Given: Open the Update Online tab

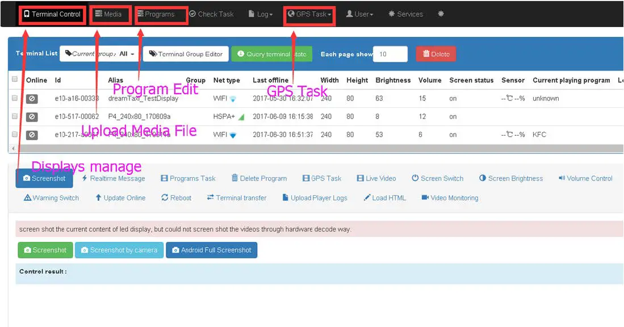Looking at the screenshot, I should point(120,198).
